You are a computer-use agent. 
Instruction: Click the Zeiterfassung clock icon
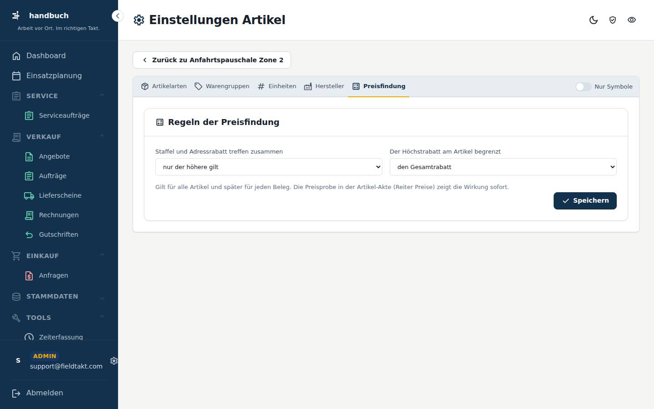29,337
